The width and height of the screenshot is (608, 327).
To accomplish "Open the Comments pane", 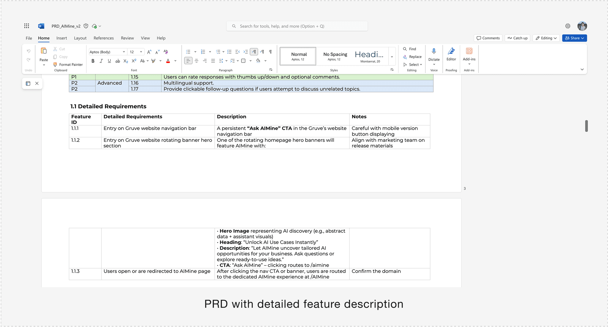I will point(488,38).
